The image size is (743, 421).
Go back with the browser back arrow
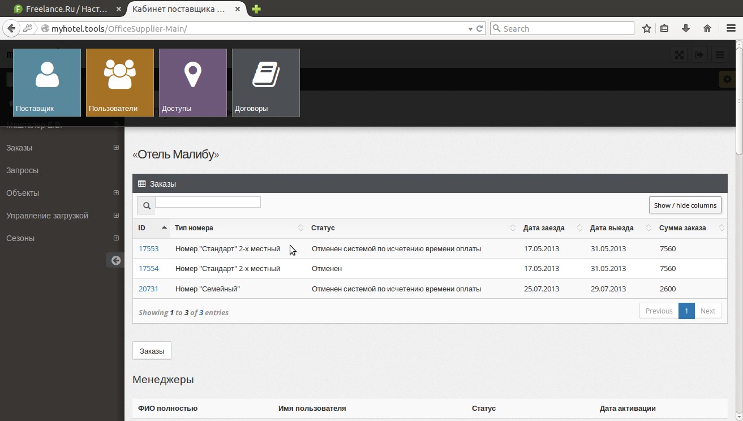pos(11,28)
